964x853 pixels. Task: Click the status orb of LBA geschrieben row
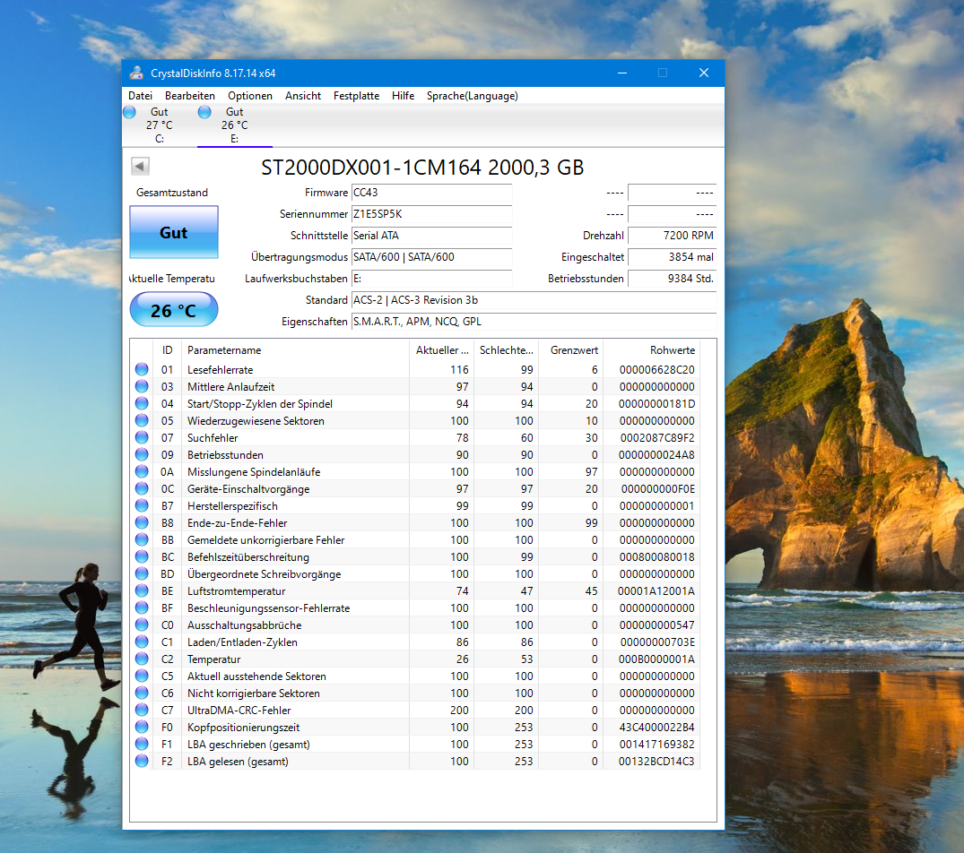pos(142,744)
